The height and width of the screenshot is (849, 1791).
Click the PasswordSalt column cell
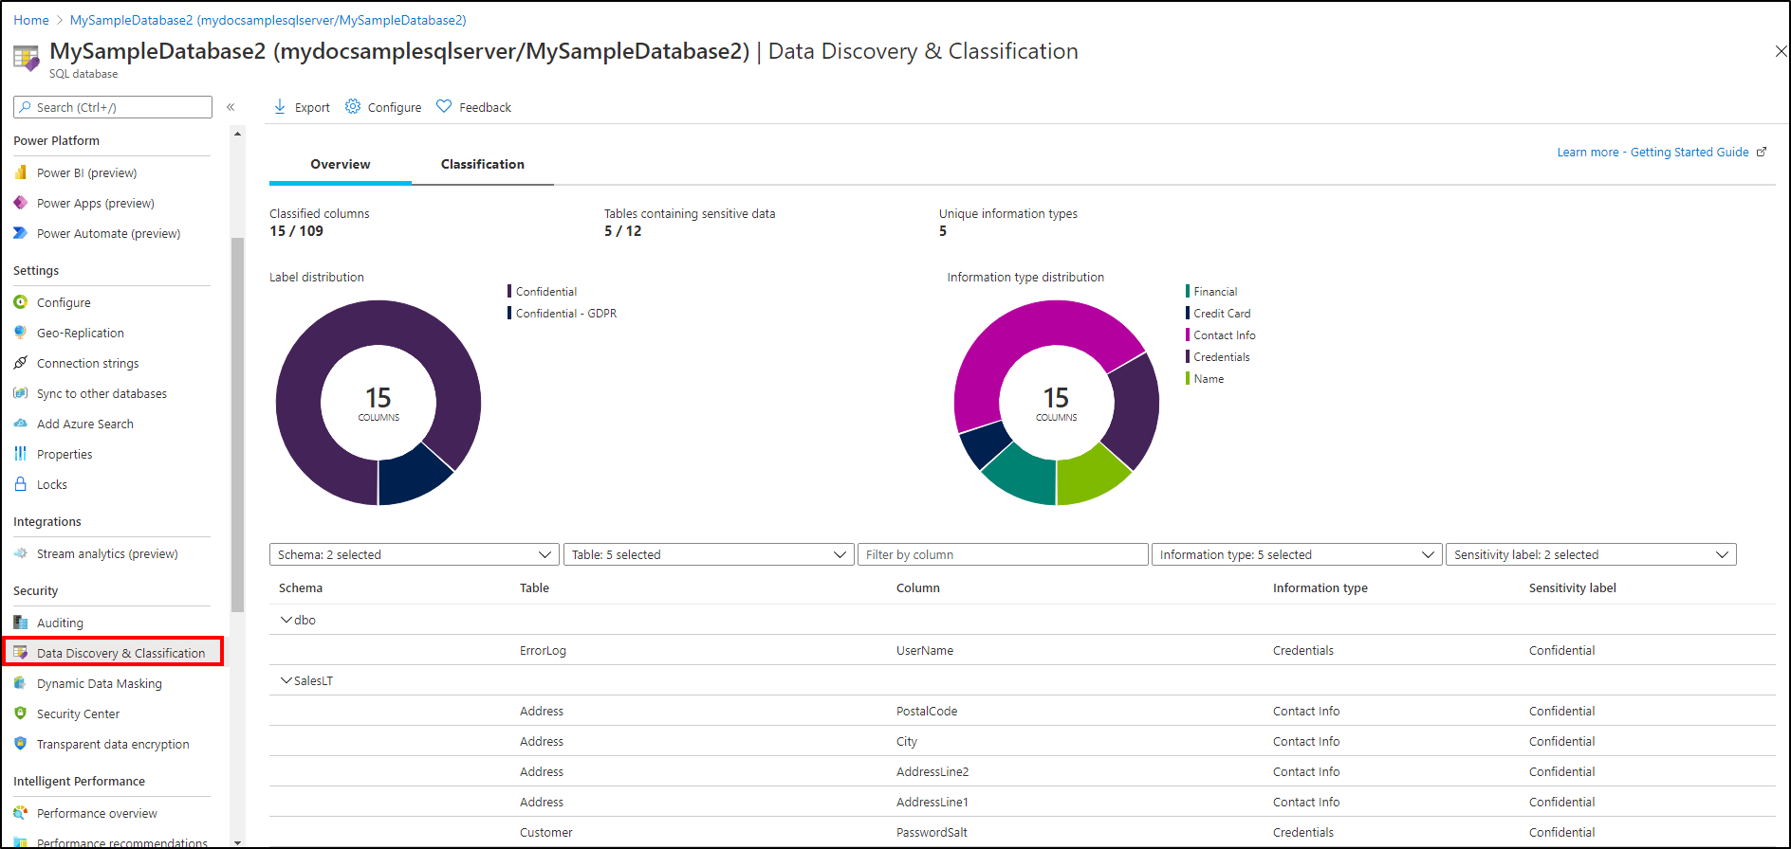[932, 832]
